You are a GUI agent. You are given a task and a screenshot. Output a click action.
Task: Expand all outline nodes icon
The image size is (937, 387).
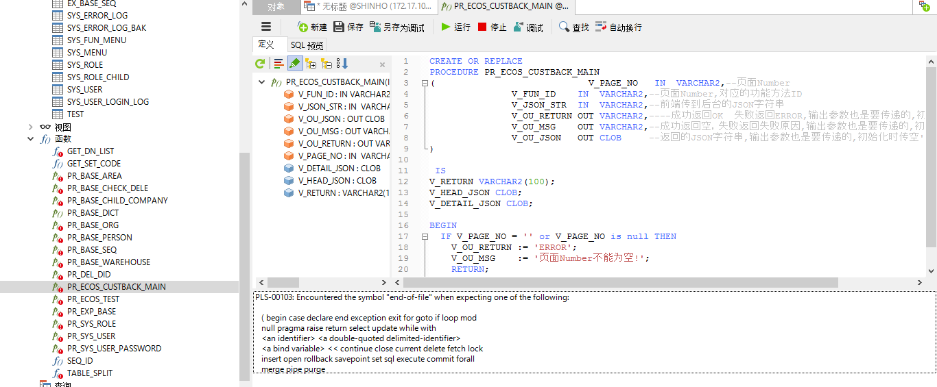click(x=311, y=64)
